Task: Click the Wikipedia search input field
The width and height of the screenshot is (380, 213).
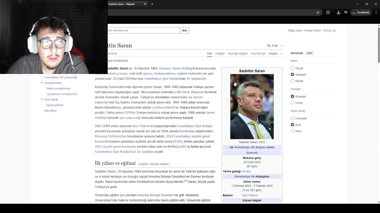Action: [143, 30]
